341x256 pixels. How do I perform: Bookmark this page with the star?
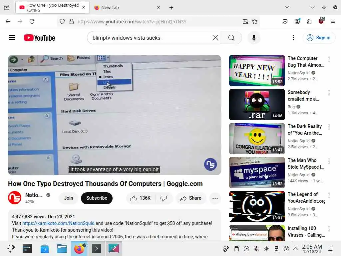tap(255, 21)
